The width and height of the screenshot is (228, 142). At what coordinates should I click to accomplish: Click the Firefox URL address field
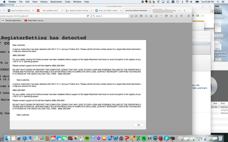(43, 16)
